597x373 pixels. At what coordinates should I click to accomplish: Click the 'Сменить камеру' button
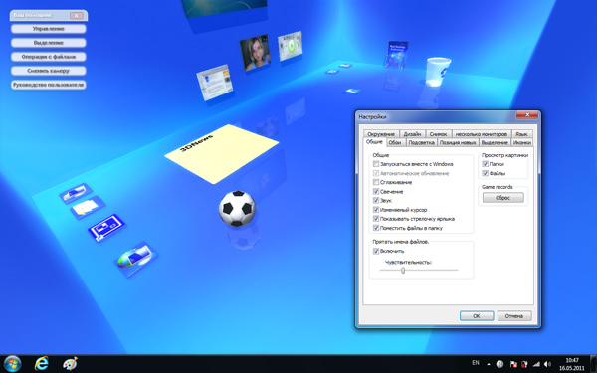coord(49,71)
